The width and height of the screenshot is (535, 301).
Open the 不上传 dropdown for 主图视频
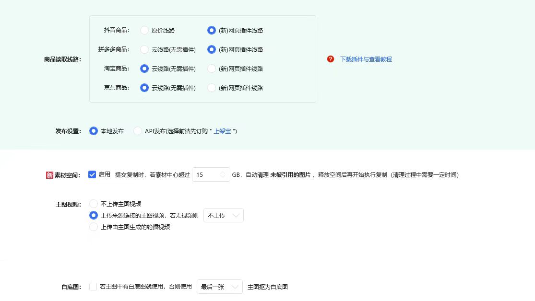point(223,215)
